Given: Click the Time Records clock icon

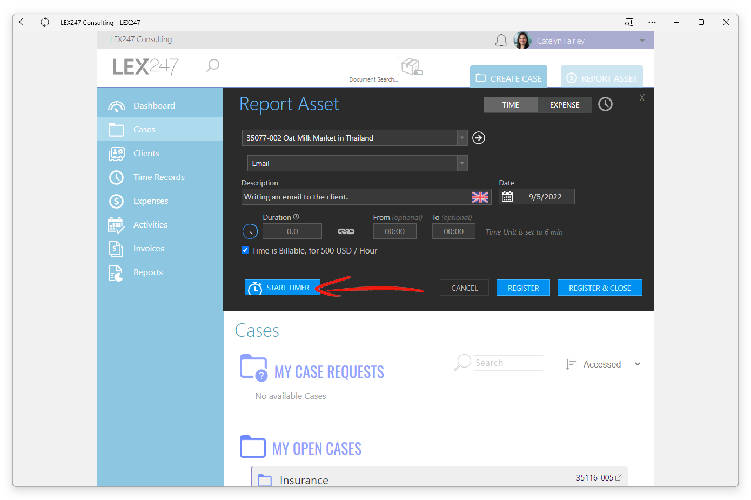Looking at the screenshot, I should click(117, 177).
